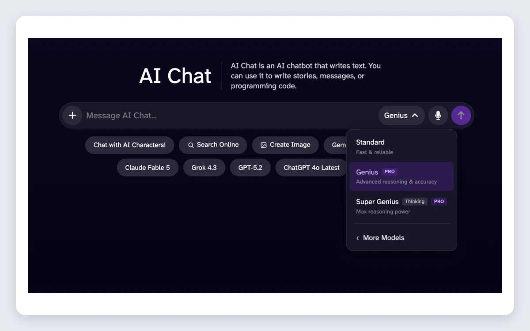Open the More Models submenu

point(401,238)
